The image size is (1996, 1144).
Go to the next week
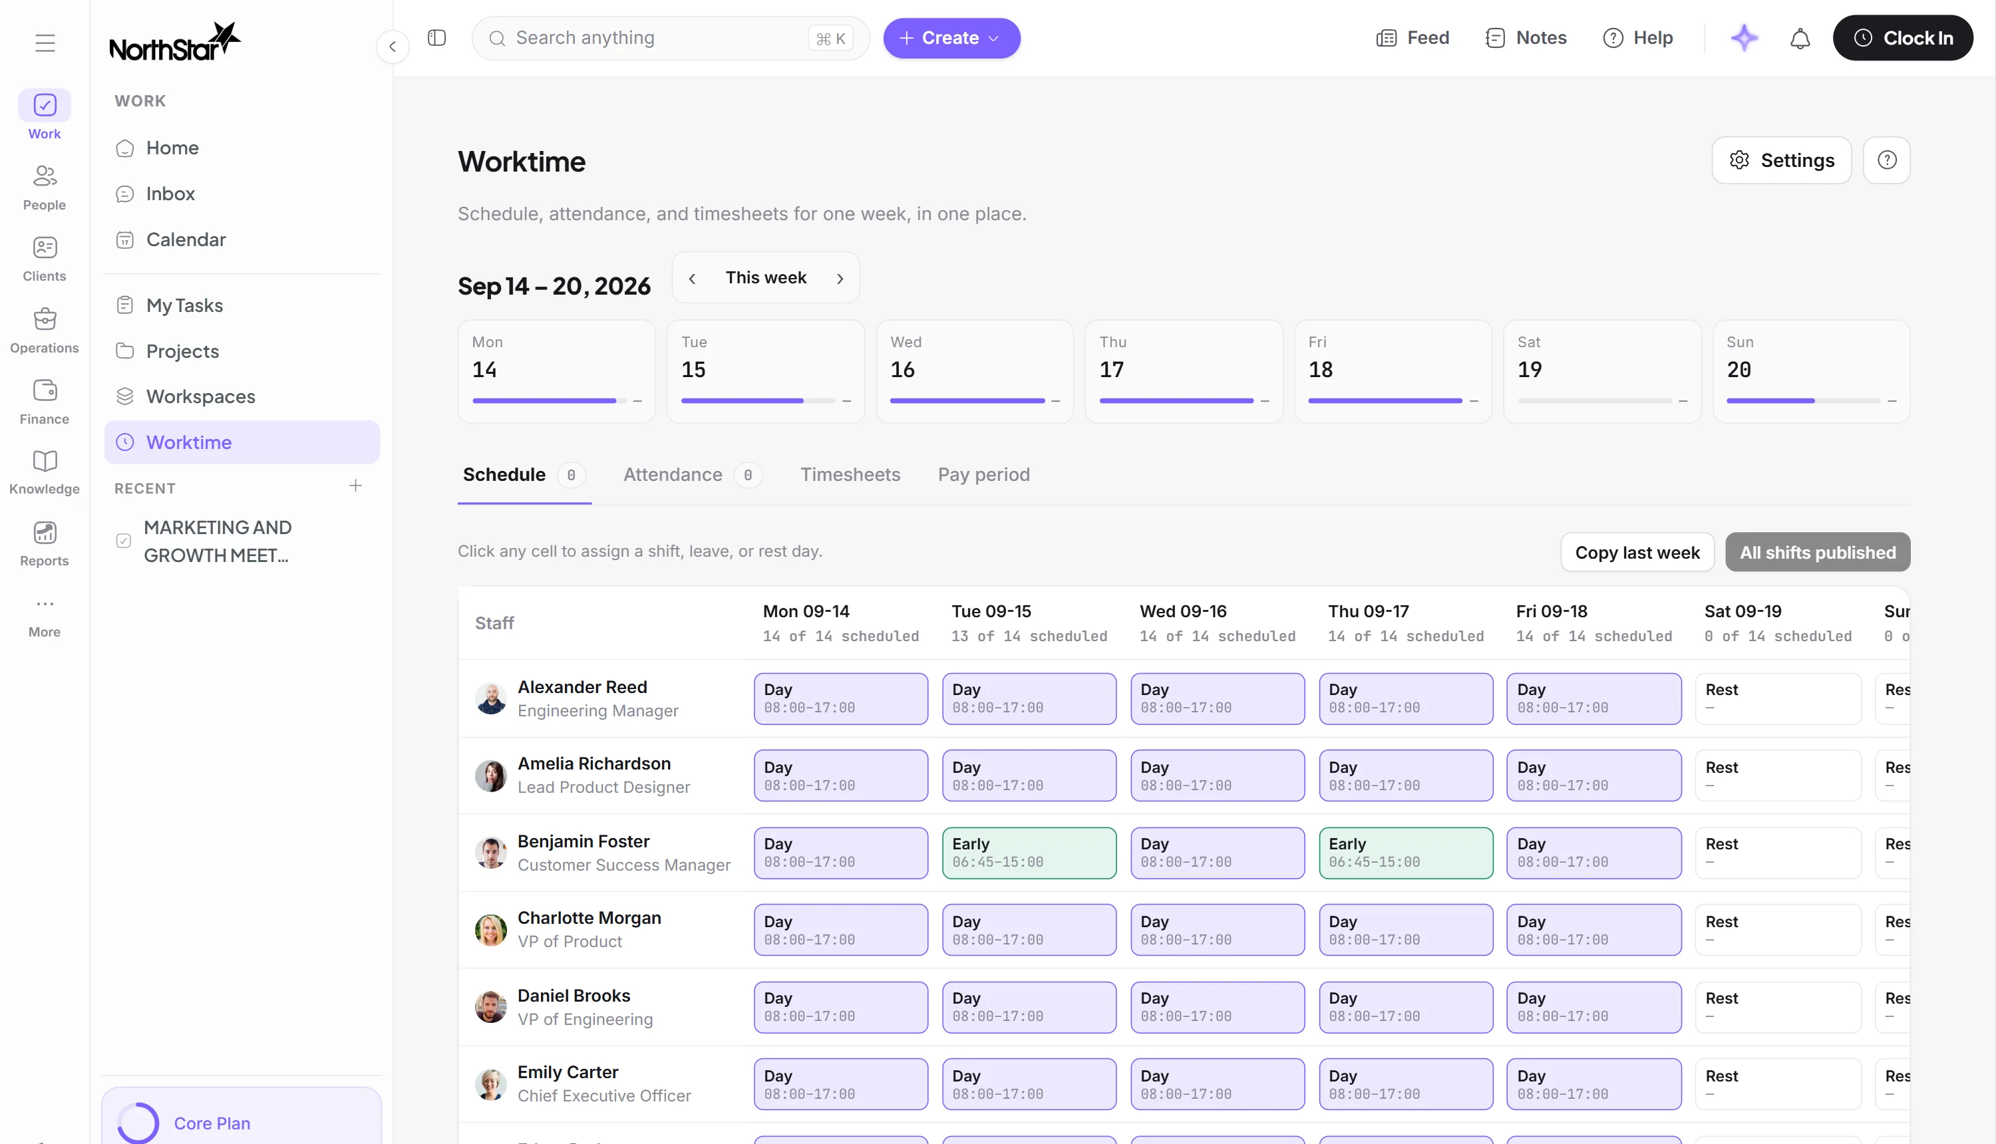840,278
